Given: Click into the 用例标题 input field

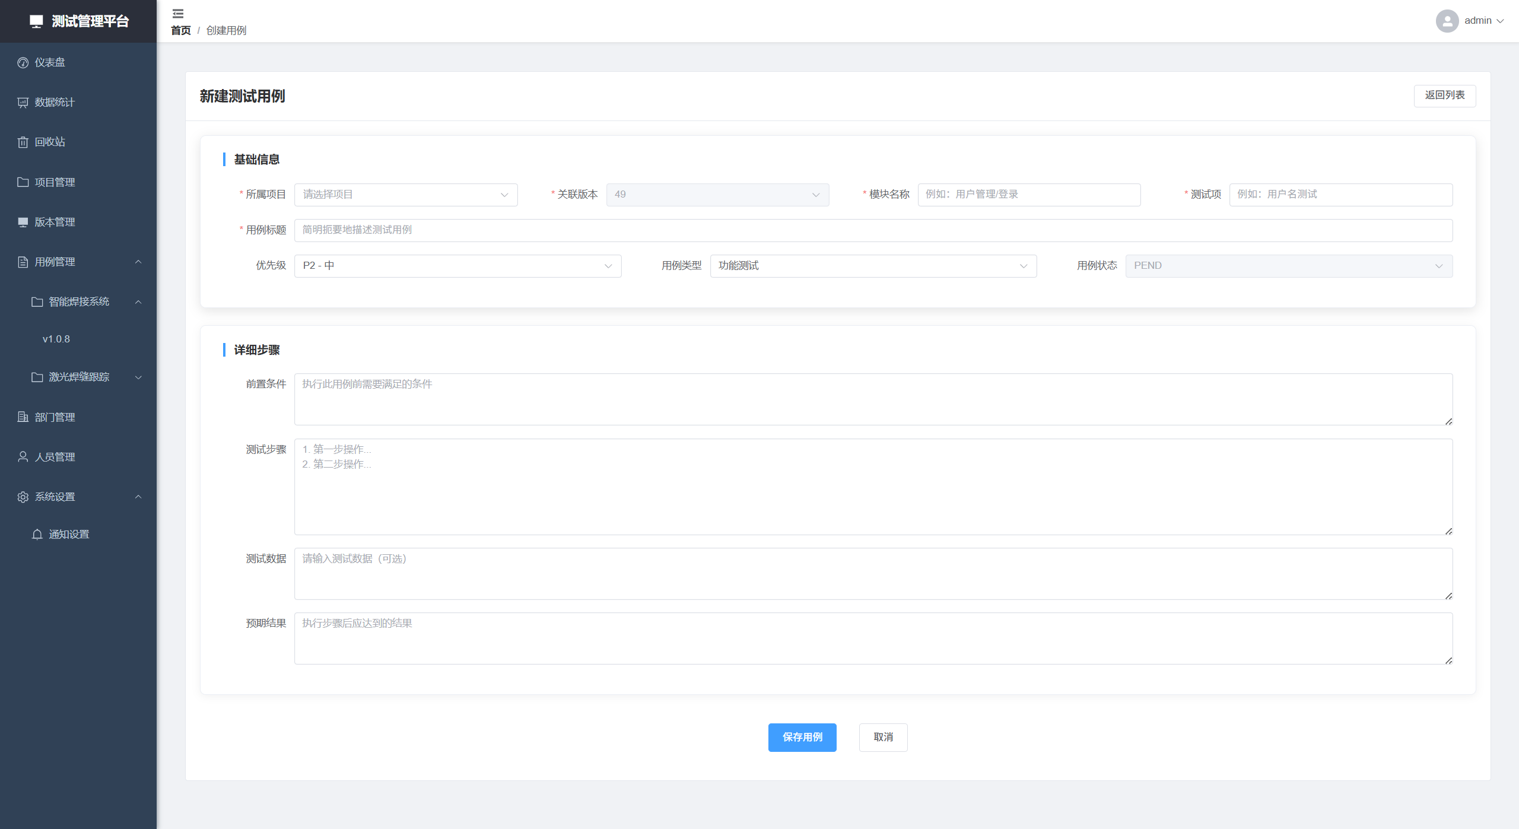Looking at the screenshot, I should pyautogui.click(x=873, y=230).
